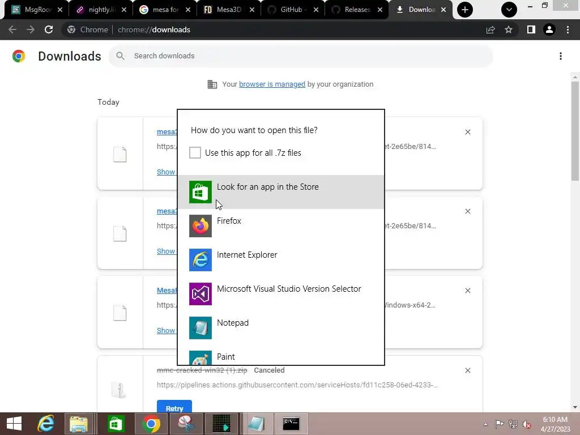Screen dimensions: 580x435
Task: Click the scrollbar down arrow
Action: 575,407
